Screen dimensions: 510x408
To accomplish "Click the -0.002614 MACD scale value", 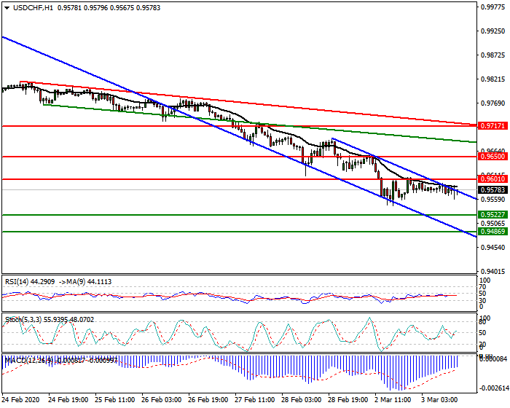I will pos(494,388).
